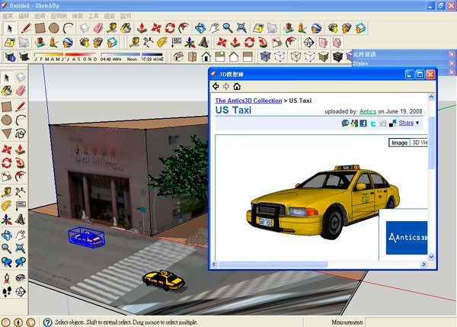Select the Freehand tool in left palette
This screenshot has width=457, height=327.
pos(20,133)
